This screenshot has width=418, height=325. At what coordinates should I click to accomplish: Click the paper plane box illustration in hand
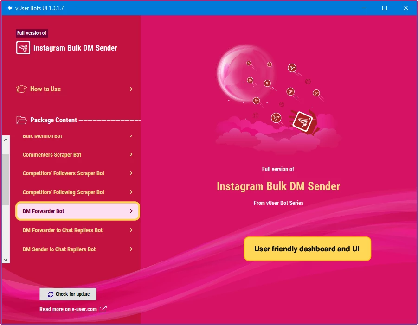click(302, 121)
